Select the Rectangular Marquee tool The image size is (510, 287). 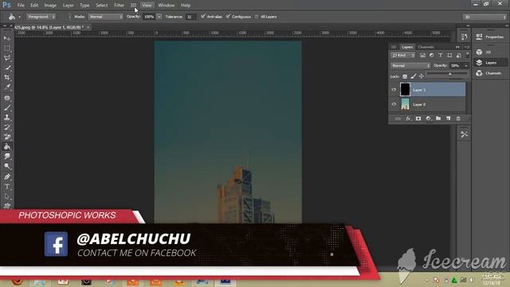[7, 48]
